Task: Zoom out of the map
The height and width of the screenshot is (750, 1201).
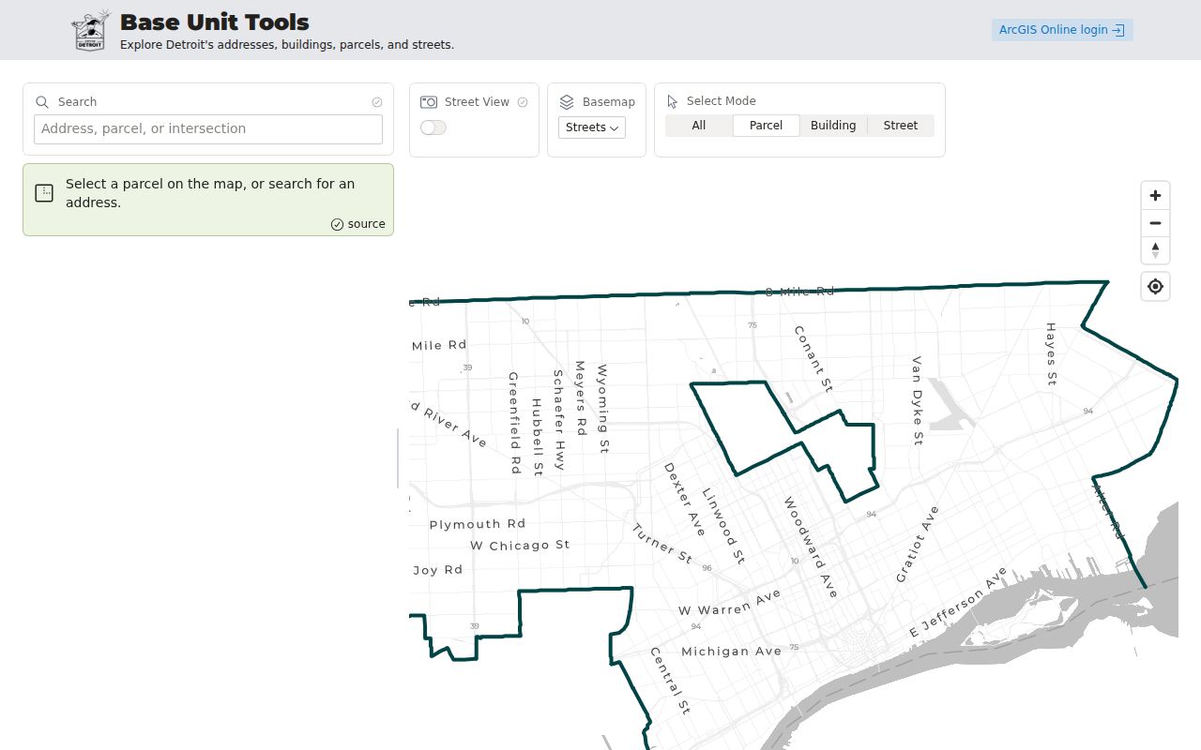Action: (1155, 223)
